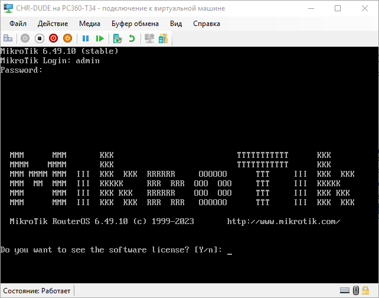379x298 pixels.
Task: Turn off the VM with the stop icon
Action: pyautogui.click(x=40, y=38)
